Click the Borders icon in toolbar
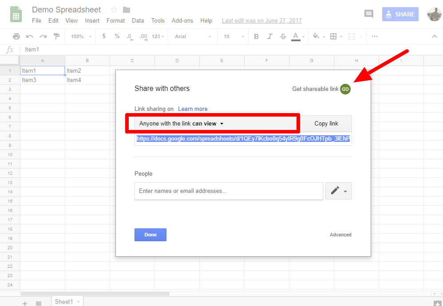Viewport: 443px width, 306px height. pos(334,36)
